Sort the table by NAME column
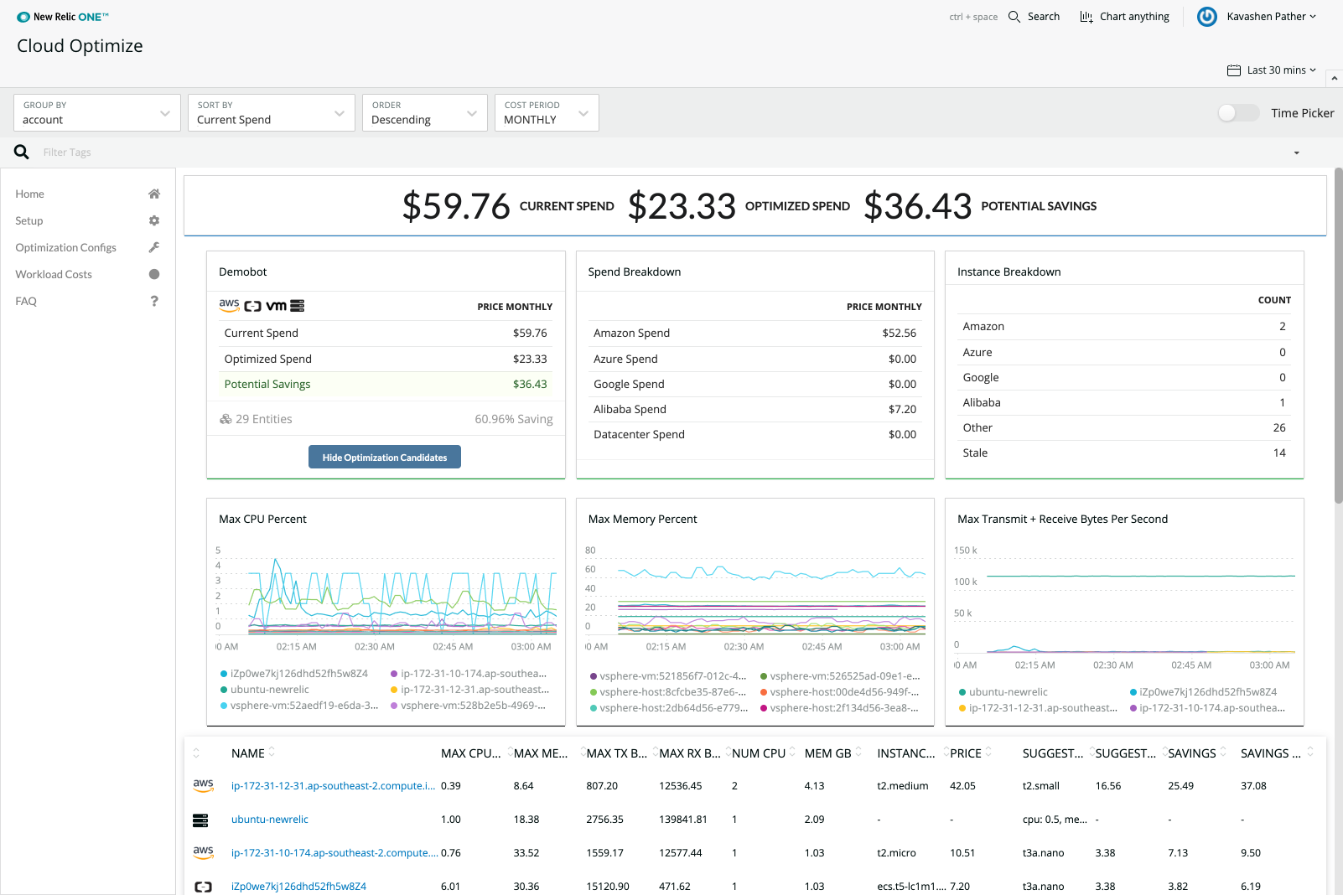Screen dimensions: 1343x895 tap(253, 753)
